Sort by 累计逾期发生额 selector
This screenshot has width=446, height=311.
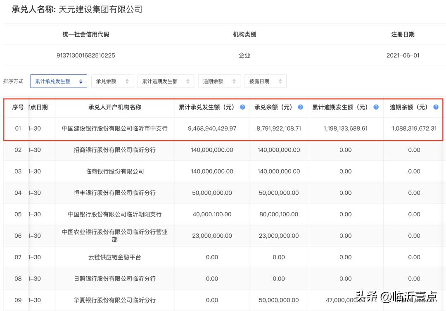166,81
